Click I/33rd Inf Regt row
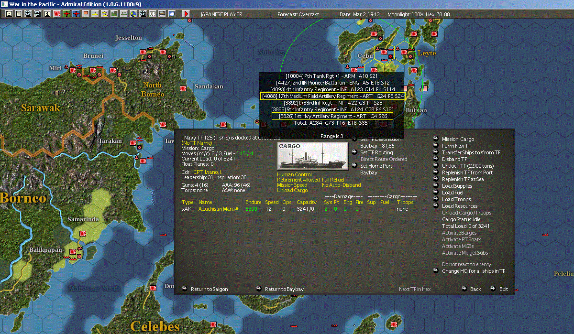This screenshot has height=334, width=574. (x=332, y=103)
